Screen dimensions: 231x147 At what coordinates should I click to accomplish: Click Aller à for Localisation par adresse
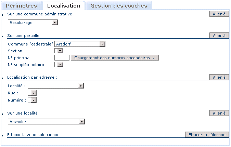click(219, 77)
